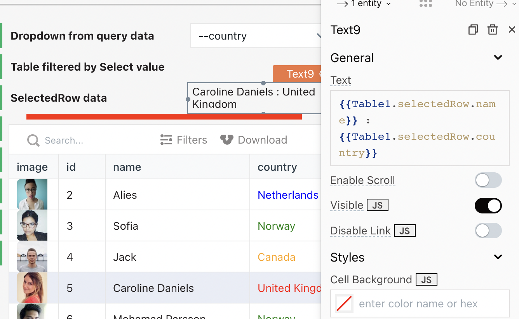Click the search magnifier icon in table

(33, 140)
